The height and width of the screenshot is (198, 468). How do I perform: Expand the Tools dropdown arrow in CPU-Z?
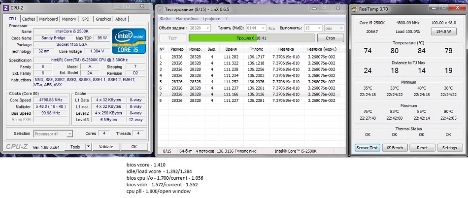point(88,147)
